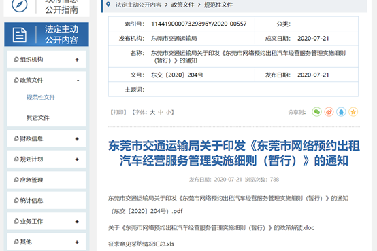Click the 分类 label in table
The height and width of the screenshot is (251, 377).
(284, 24)
